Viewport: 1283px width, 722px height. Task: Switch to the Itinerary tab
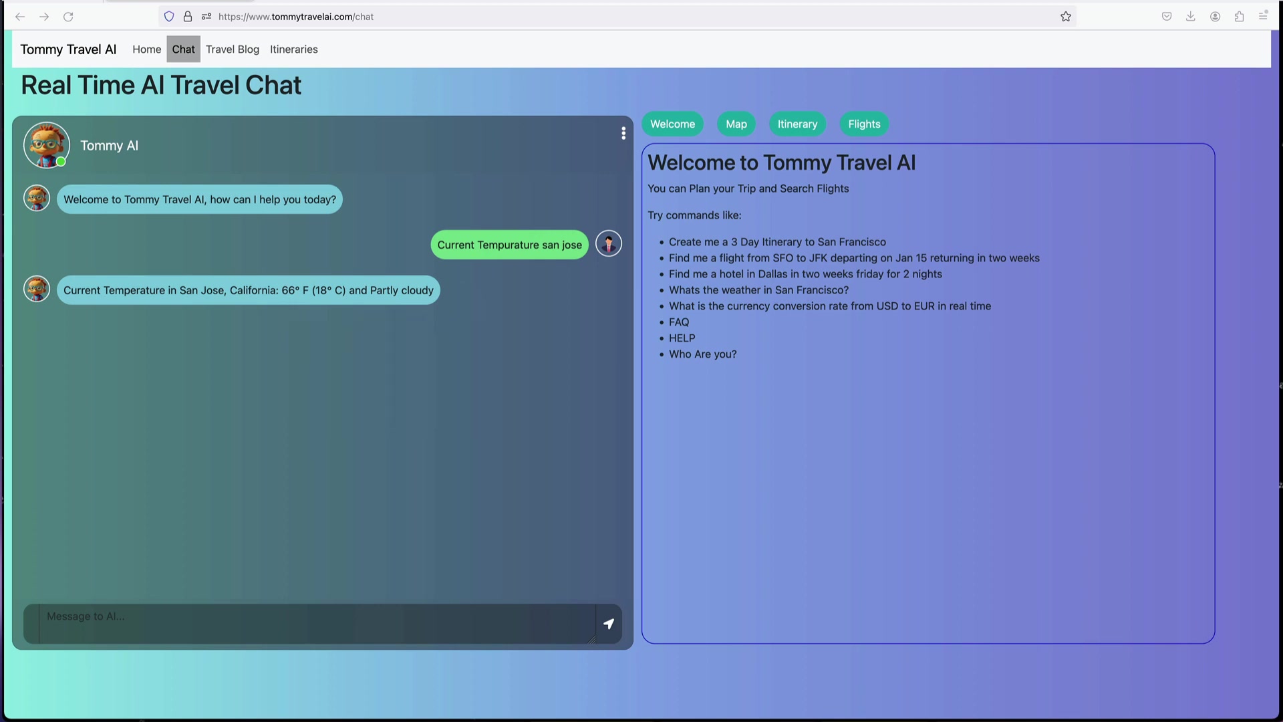797,124
